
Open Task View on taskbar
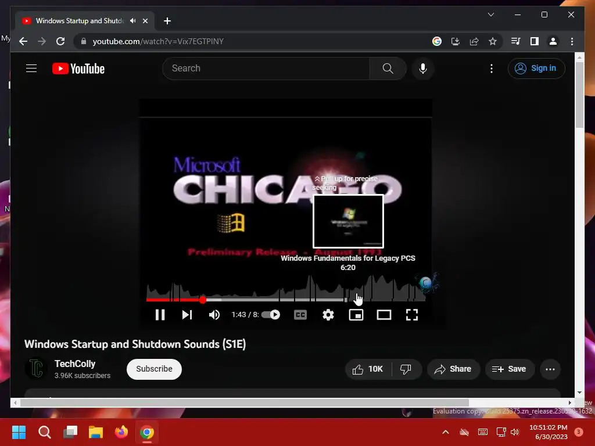[x=70, y=432]
